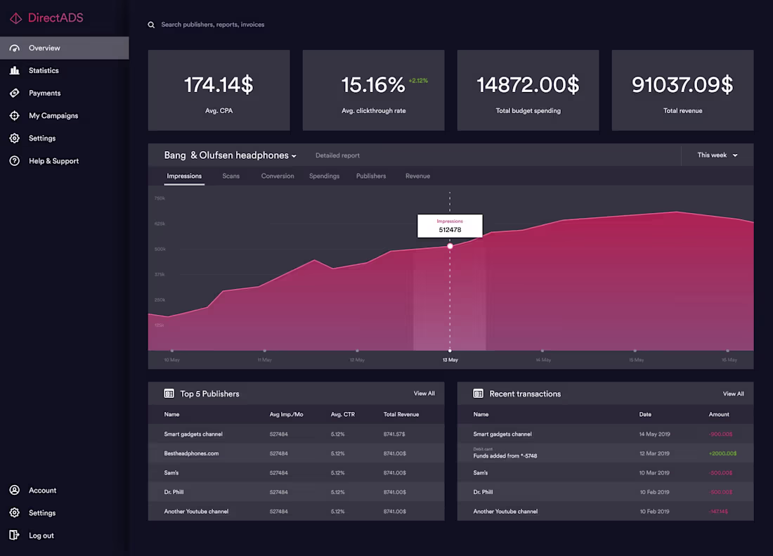Open the Help & Support question mark icon
The image size is (773, 556).
15,160
